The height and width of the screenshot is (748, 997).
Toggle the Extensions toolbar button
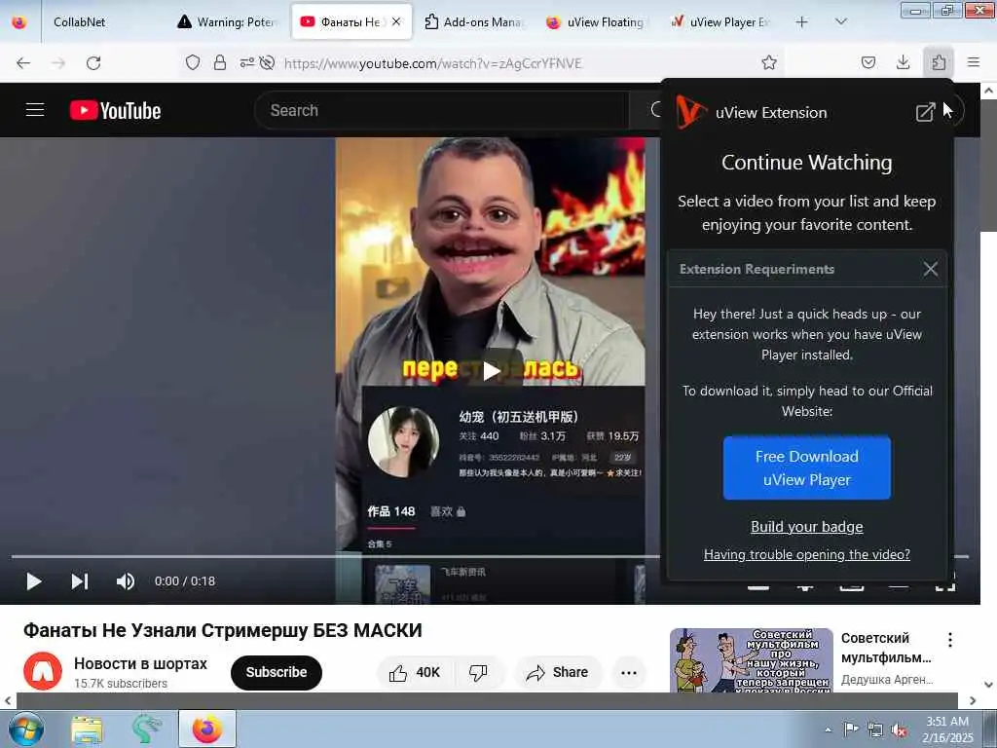tap(939, 62)
